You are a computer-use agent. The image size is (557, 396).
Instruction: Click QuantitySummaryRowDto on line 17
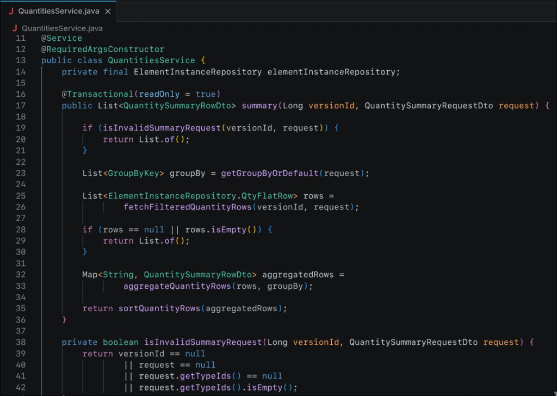tap(177, 106)
